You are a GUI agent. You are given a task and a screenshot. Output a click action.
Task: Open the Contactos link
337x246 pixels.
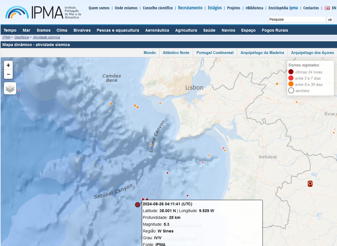point(311,8)
